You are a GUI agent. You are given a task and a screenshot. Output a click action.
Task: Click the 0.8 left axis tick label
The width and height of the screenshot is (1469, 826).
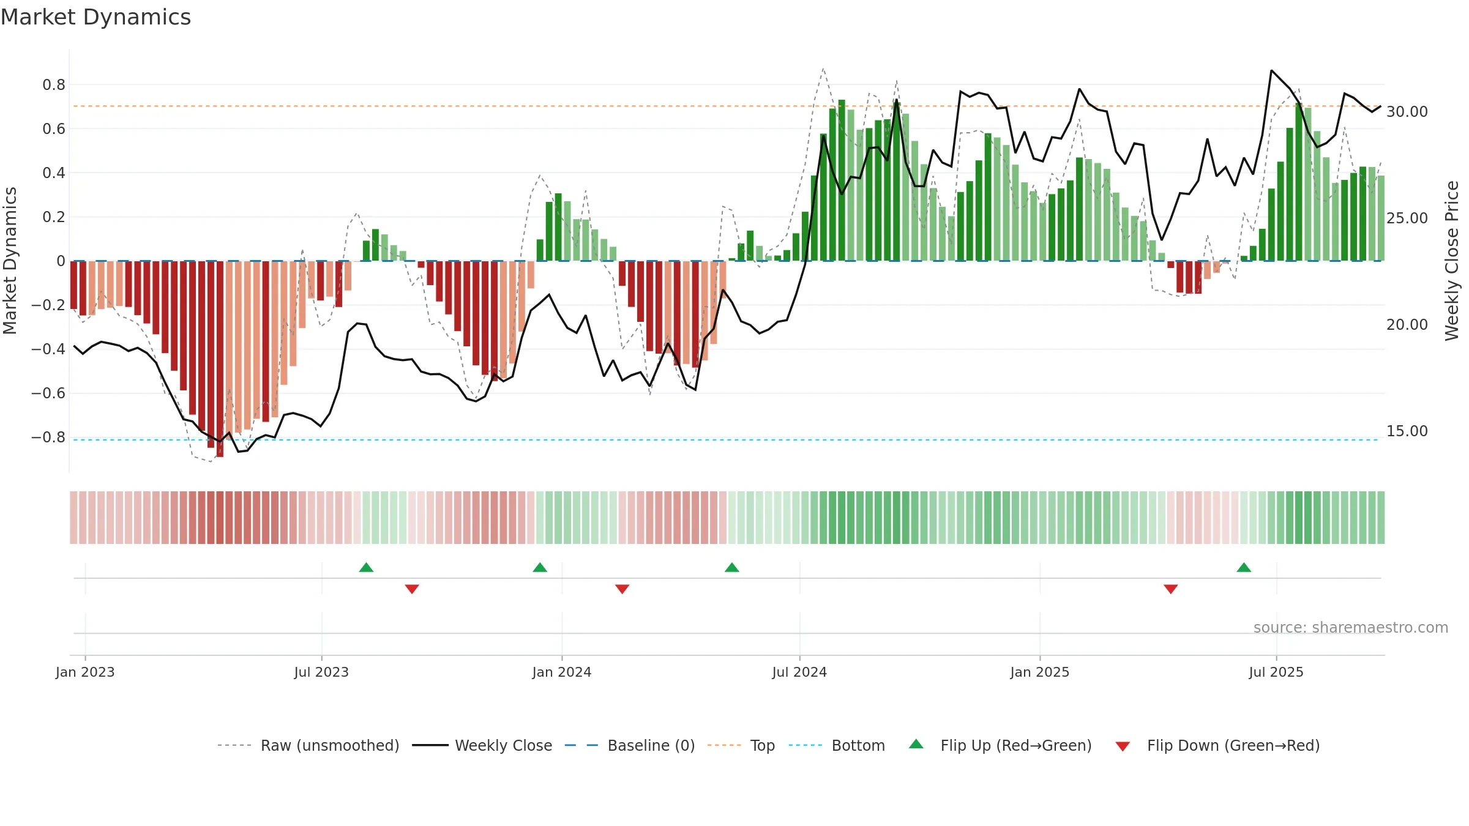click(54, 85)
